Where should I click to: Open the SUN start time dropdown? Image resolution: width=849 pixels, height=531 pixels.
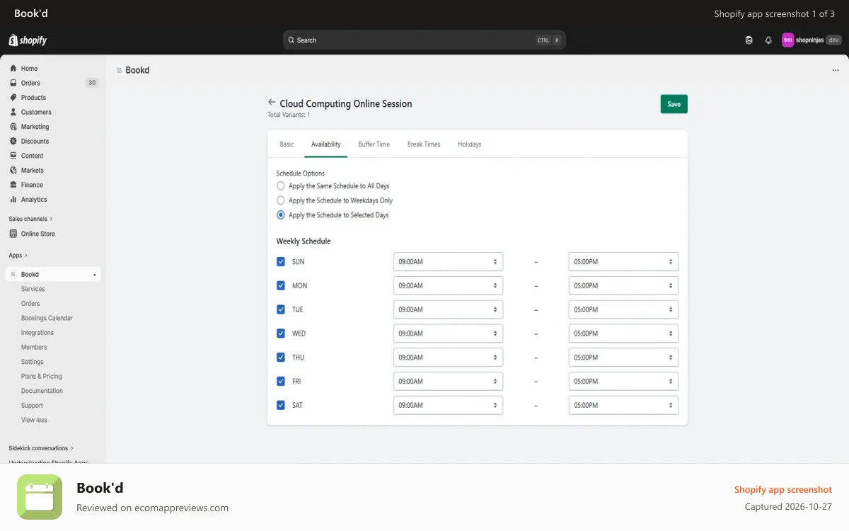click(x=448, y=262)
